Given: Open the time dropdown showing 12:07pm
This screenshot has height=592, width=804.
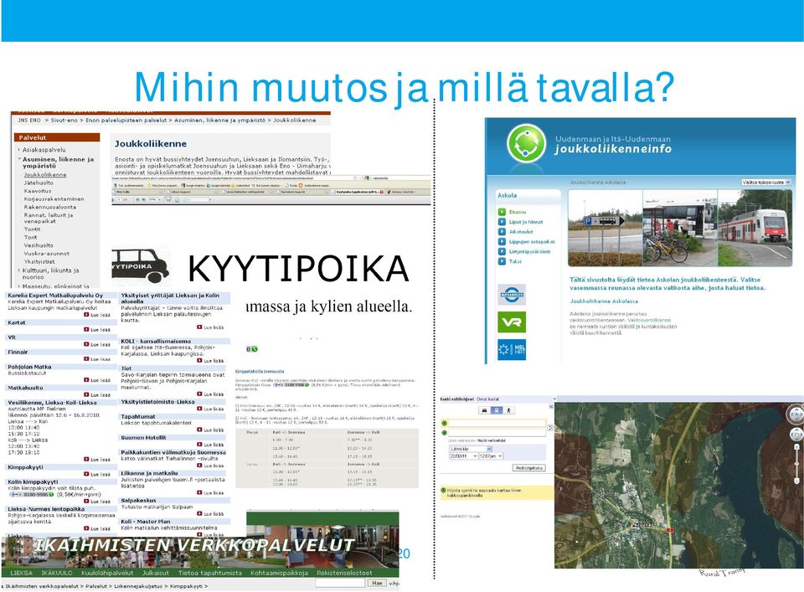Looking at the screenshot, I should point(491,456).
